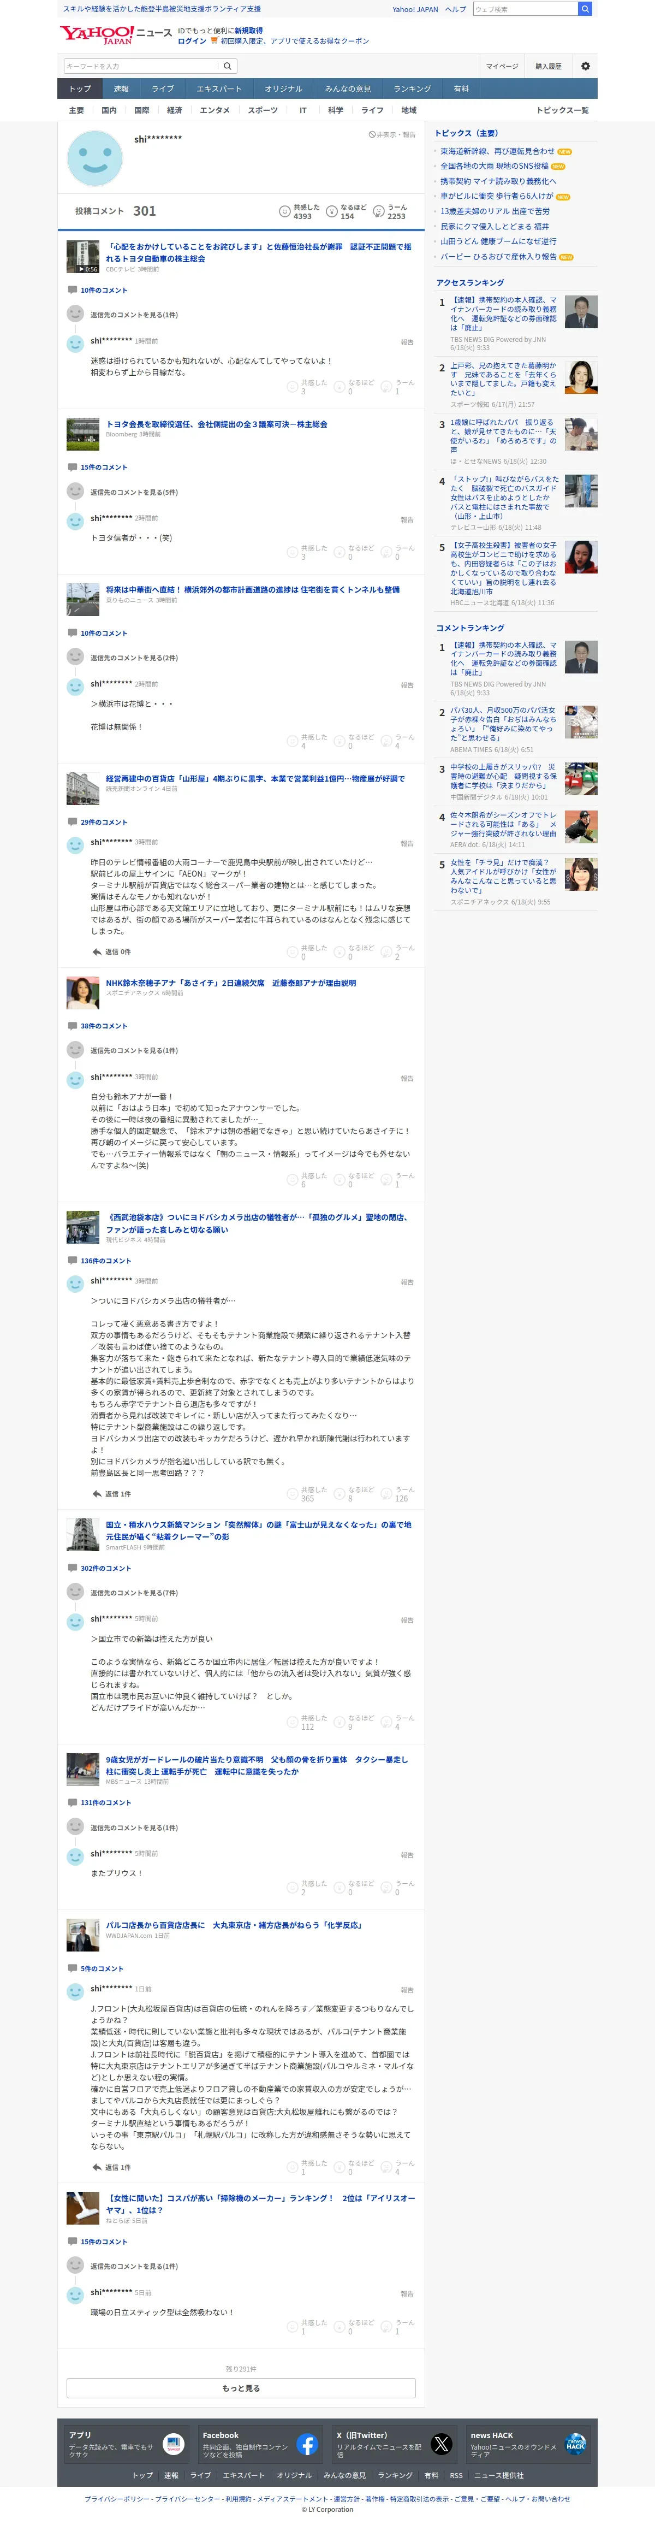Viewport: 655px width, 2525px height.
Task: Click プライバシーポリシー in the footer
Action: 117,2499
